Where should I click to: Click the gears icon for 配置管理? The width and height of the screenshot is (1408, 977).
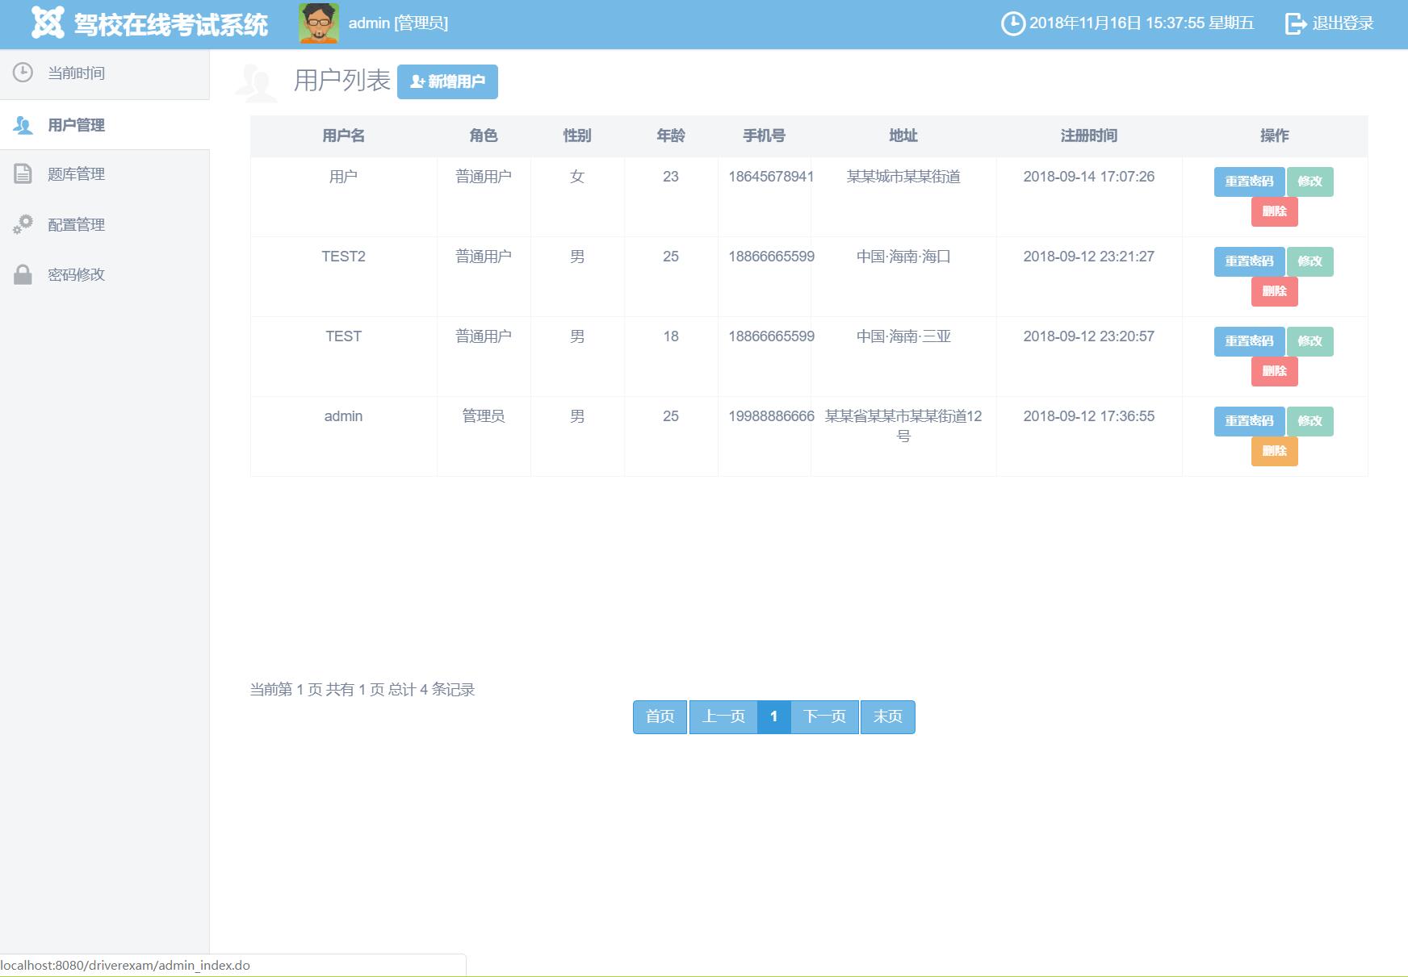23,224
